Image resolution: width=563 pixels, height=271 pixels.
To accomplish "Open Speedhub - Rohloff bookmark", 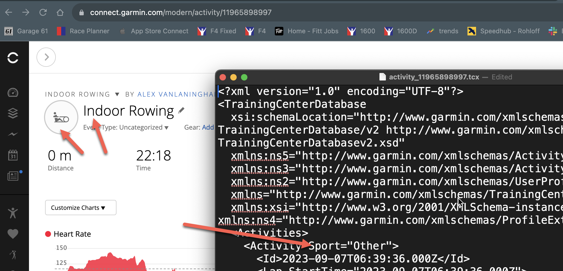I will (x=503, y=31).
